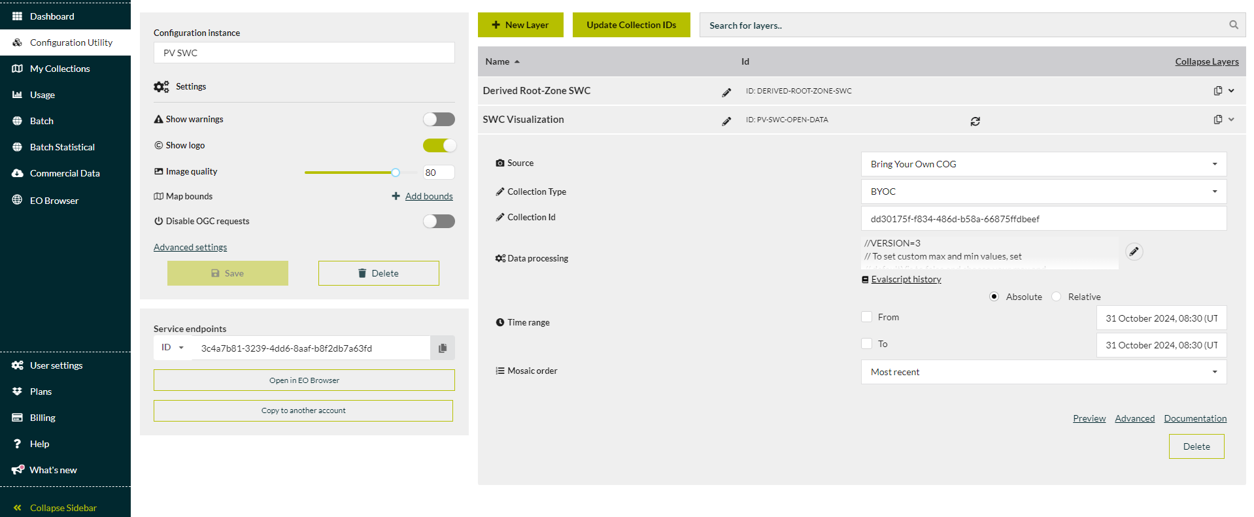Refresh the SWC Visualization layer icon
This screenshot has width=1254, height=517.
point(975,121)
